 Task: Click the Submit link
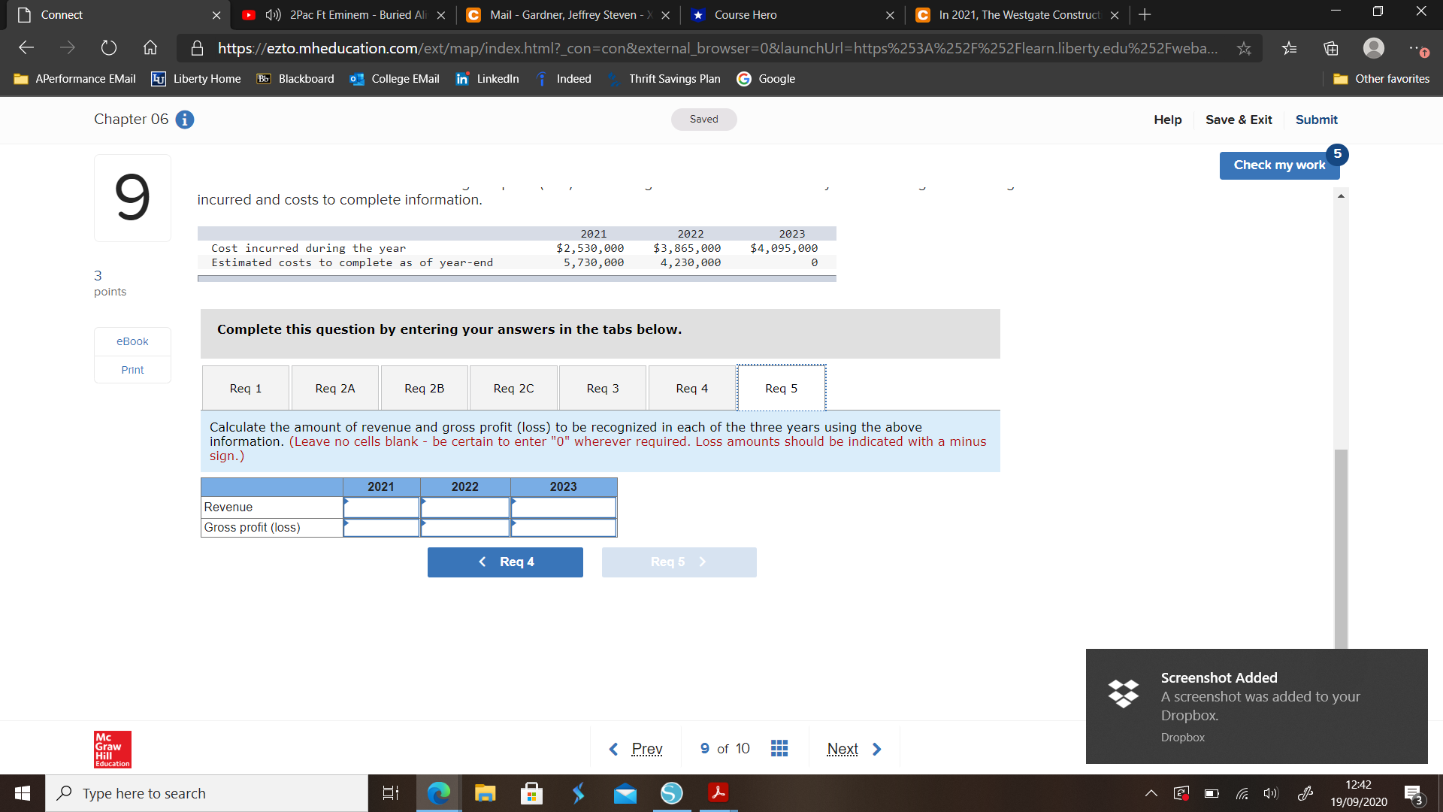(1316, 120)
